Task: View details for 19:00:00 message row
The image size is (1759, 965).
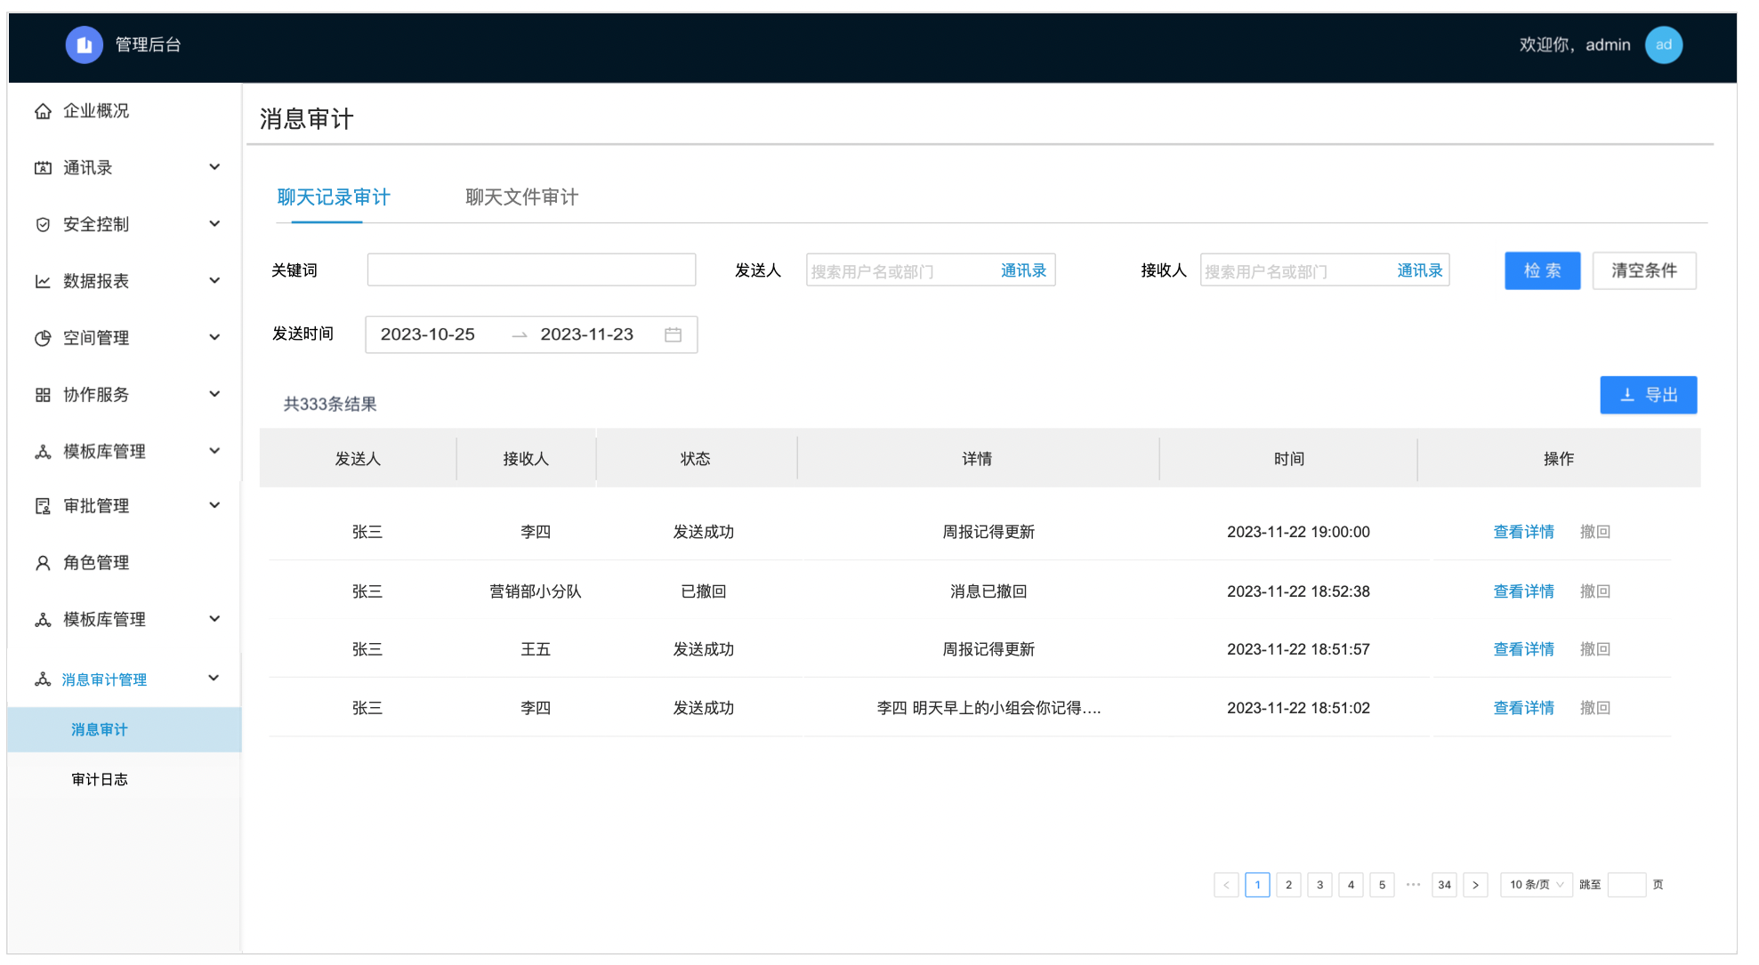Action: 1523,532
